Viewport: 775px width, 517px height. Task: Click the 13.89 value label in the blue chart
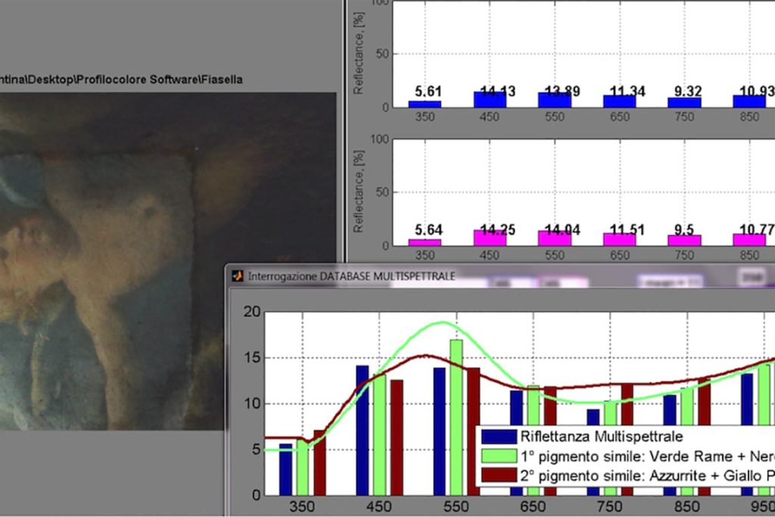562,92
